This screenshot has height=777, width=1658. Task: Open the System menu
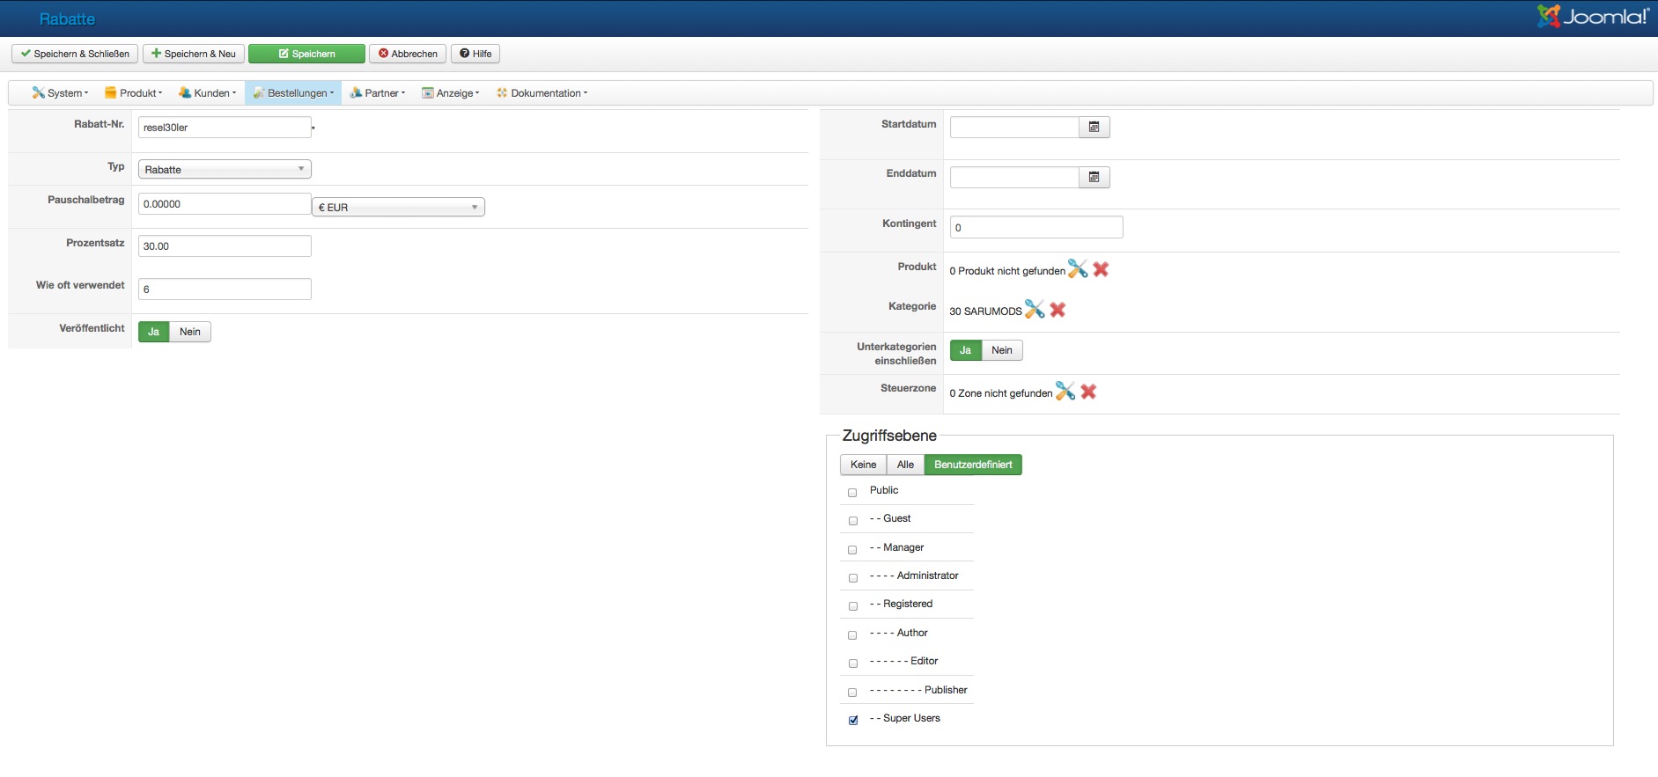point(61,93)
